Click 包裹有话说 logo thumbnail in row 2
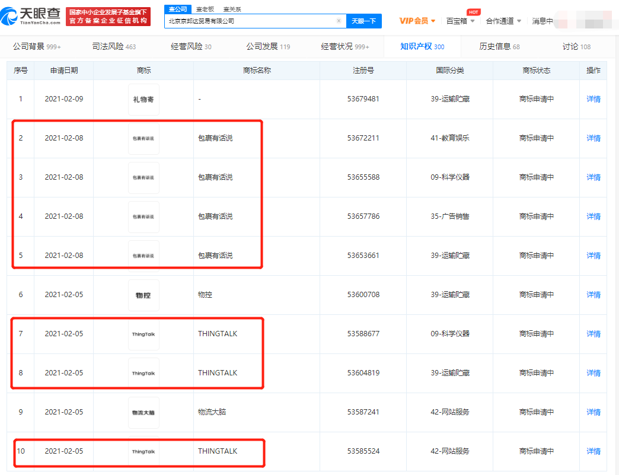Viewport: 619px width, 475px height. [x=143, y=138]
